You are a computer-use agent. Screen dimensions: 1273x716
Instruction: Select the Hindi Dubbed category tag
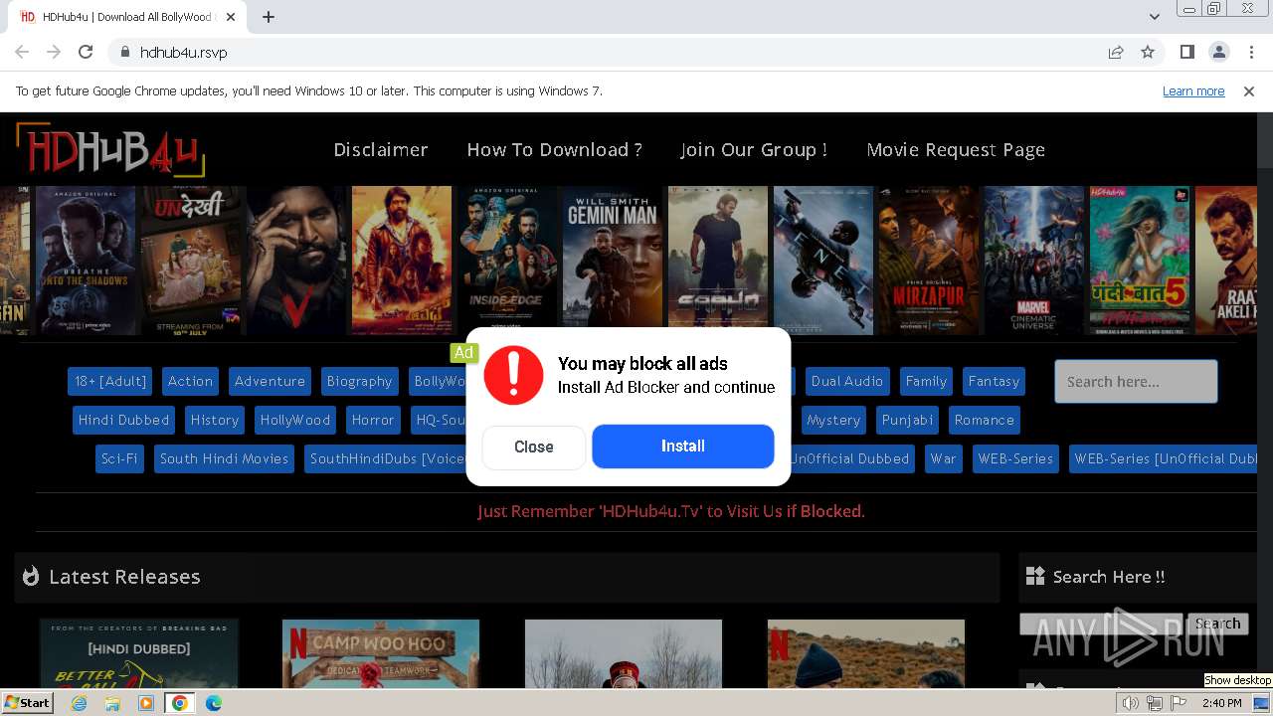pyautogui.click(x=124, y=420)
